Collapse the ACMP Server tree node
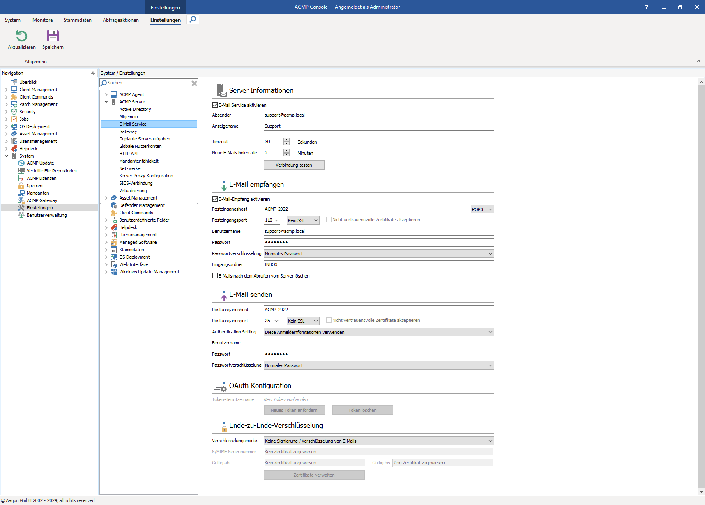Screen dimensions: 705x505 pos(106,101)
